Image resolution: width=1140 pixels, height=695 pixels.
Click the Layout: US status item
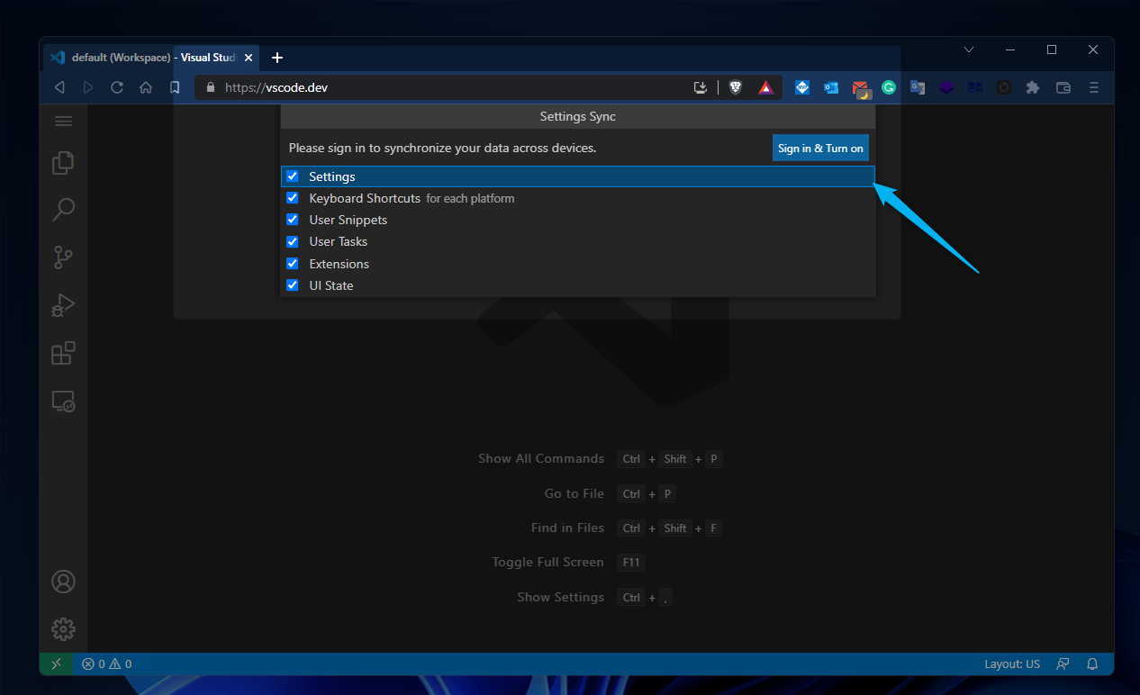[x=1012, y=664]
